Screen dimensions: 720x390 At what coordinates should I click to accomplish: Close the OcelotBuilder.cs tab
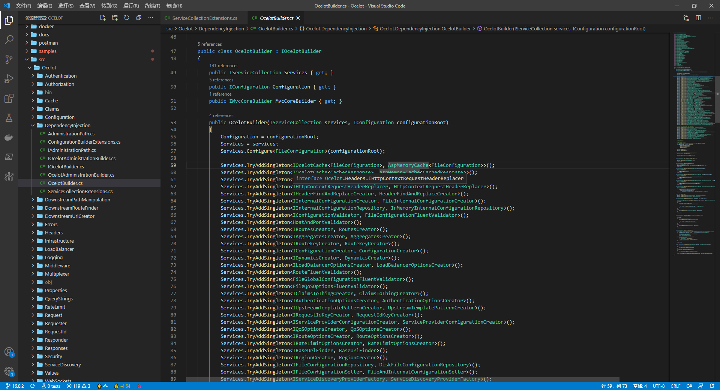(298, 18)
